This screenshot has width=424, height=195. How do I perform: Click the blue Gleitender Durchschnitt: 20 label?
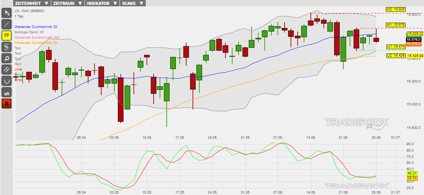(x=36, y=27)
